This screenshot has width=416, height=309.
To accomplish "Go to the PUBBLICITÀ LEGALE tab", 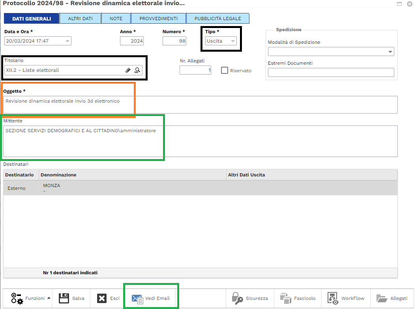I will coord(217,19).
